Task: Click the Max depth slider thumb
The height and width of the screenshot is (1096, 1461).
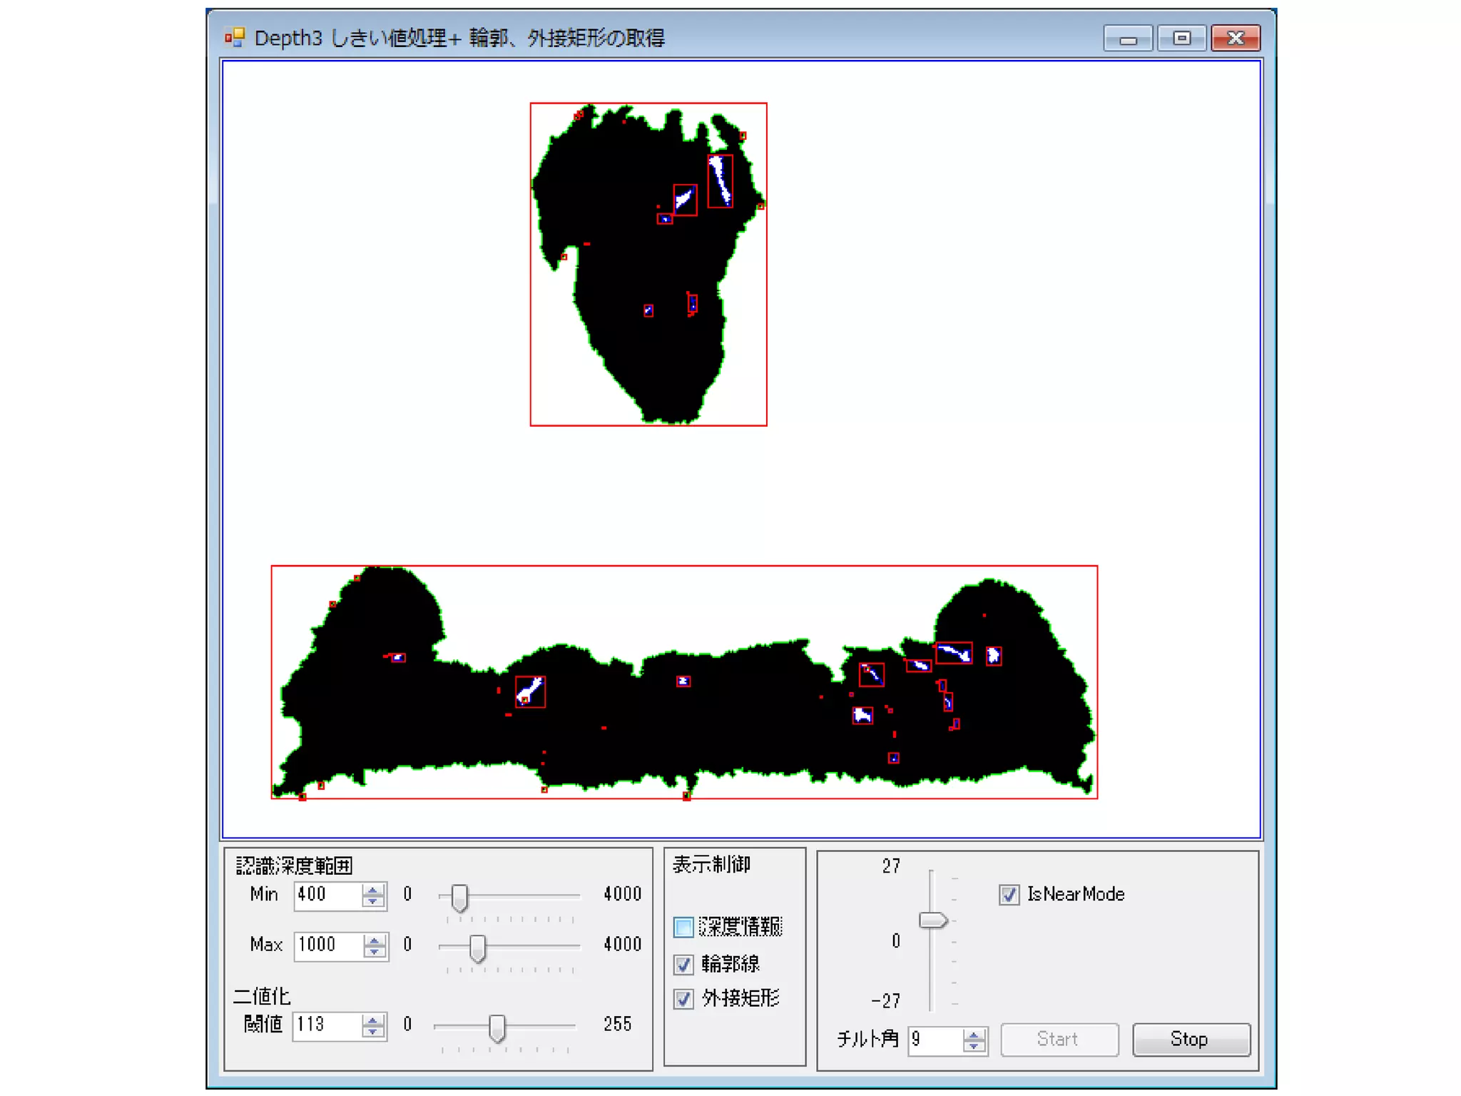Action: (x=477, y=948)
